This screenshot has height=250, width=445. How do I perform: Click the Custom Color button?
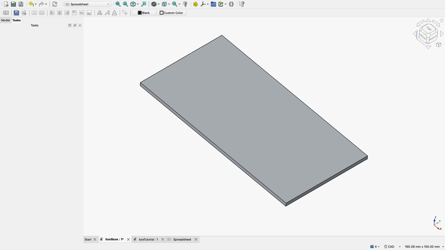172,13
